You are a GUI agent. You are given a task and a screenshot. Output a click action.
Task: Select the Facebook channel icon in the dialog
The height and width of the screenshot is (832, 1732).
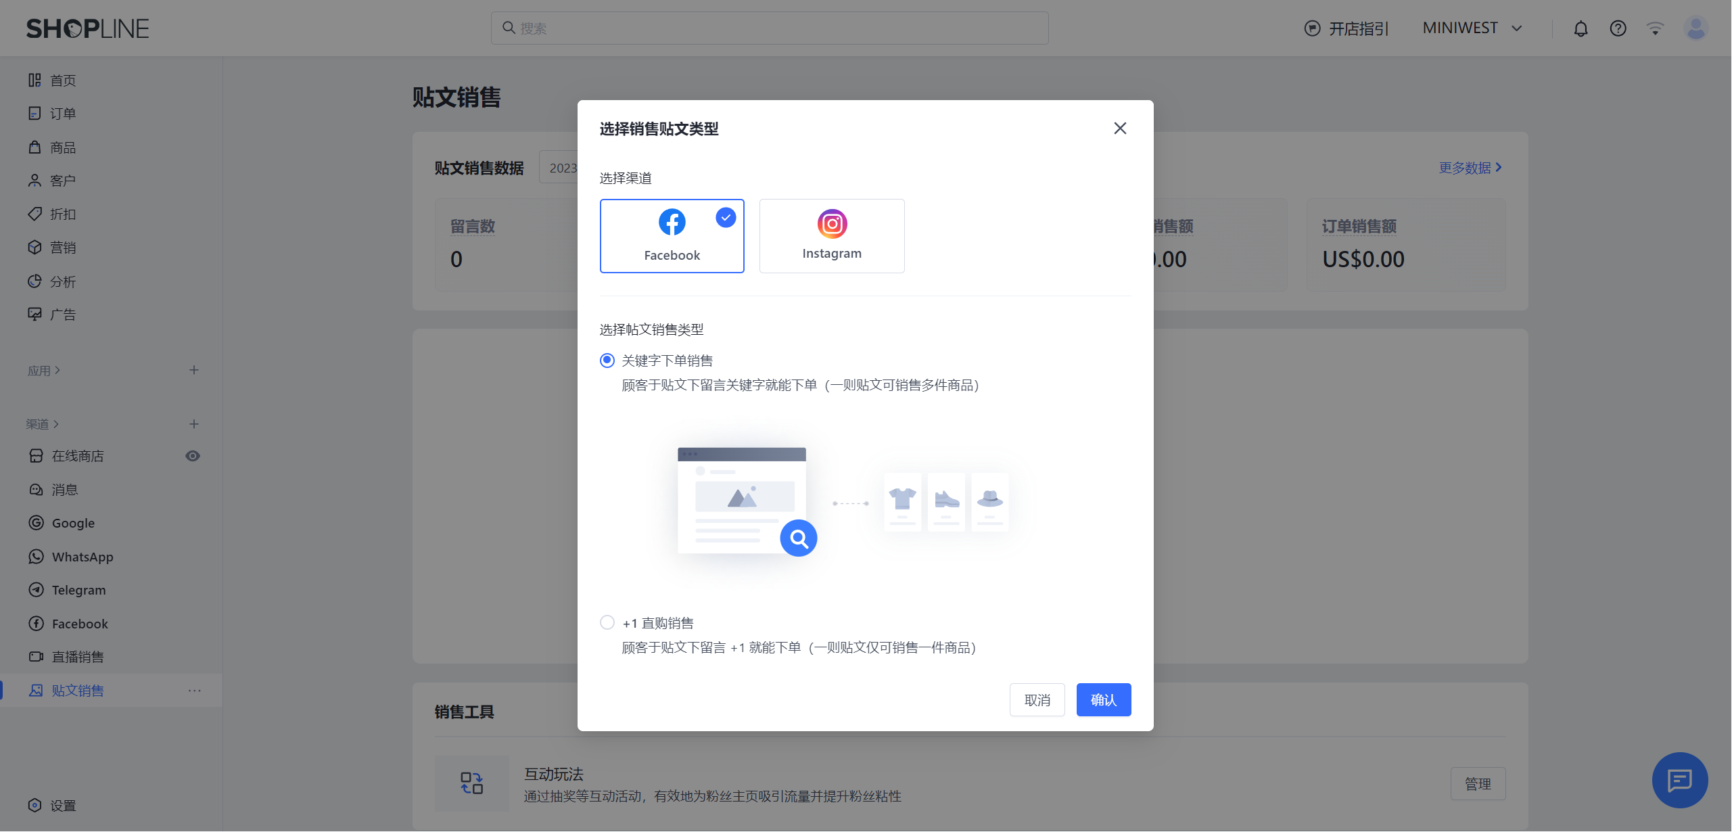pyautogui.click(x=672, y=222)
